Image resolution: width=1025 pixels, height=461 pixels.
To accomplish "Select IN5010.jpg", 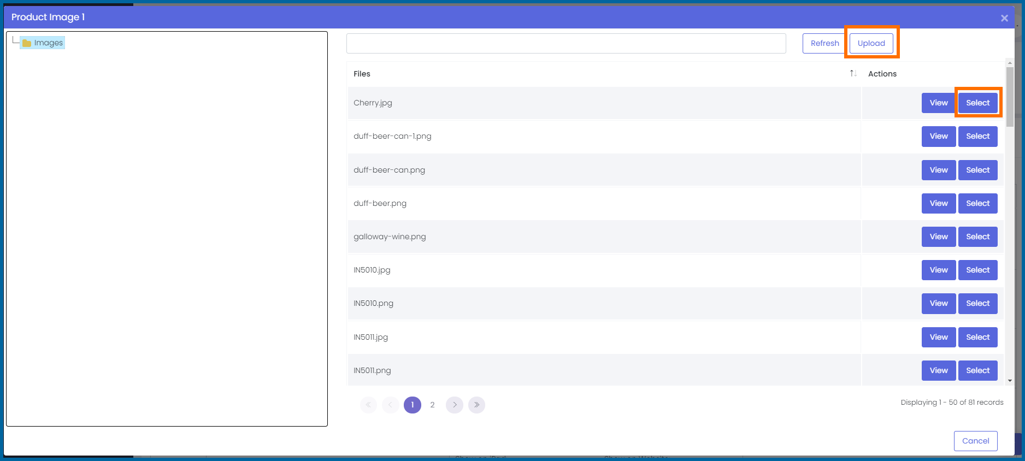I will pos(978,270).
